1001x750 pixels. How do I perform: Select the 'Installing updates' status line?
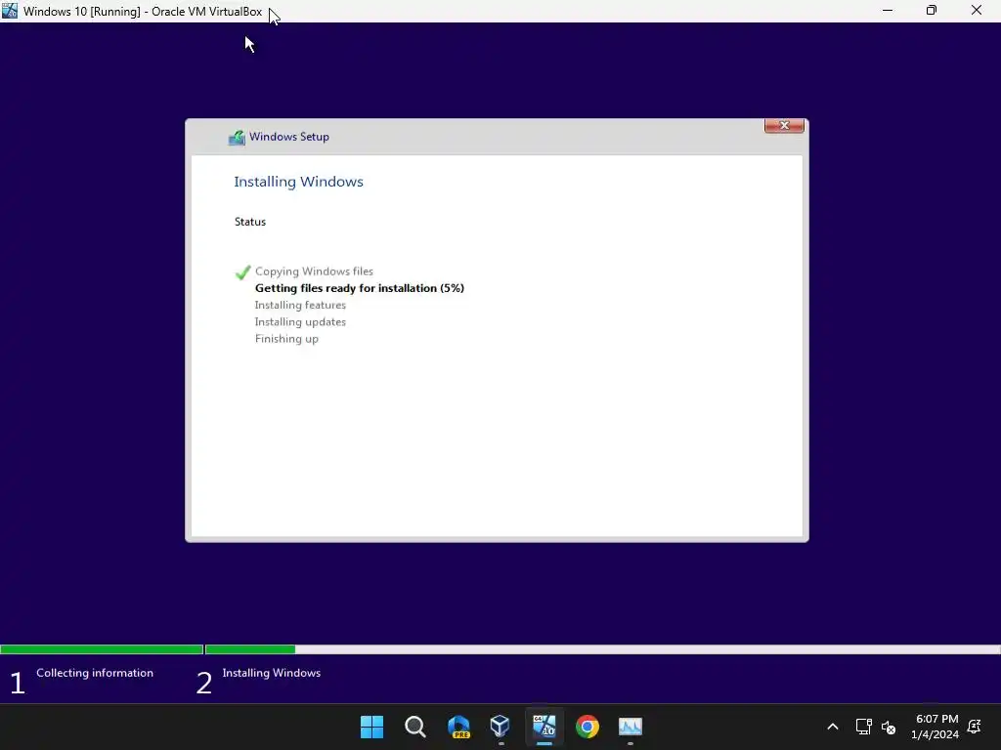point(300,322)
